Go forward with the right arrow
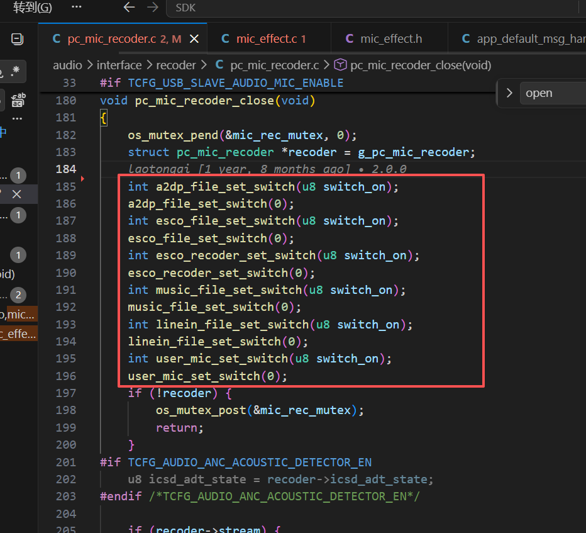The image size is (586, 533). pos(153,7)
